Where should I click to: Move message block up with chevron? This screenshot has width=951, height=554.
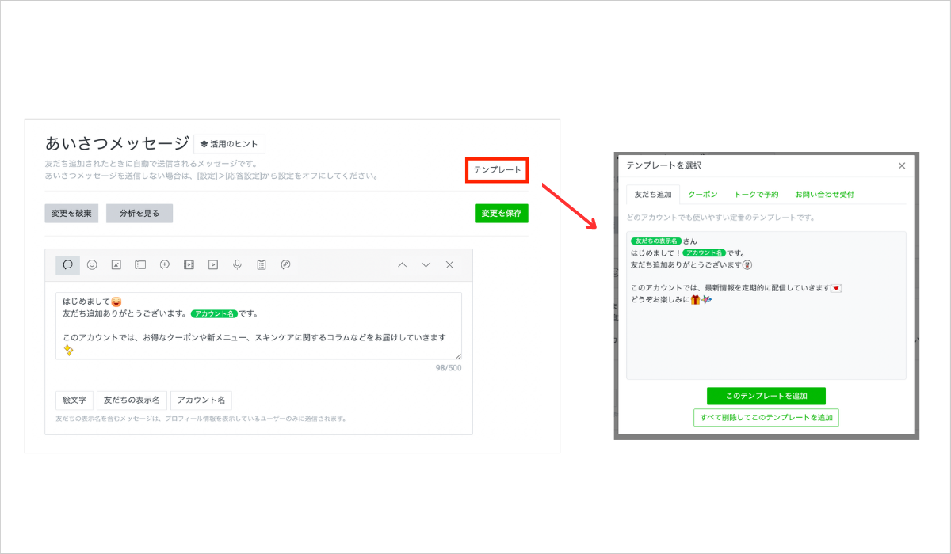pyautogui.click(x=402, y=265)
